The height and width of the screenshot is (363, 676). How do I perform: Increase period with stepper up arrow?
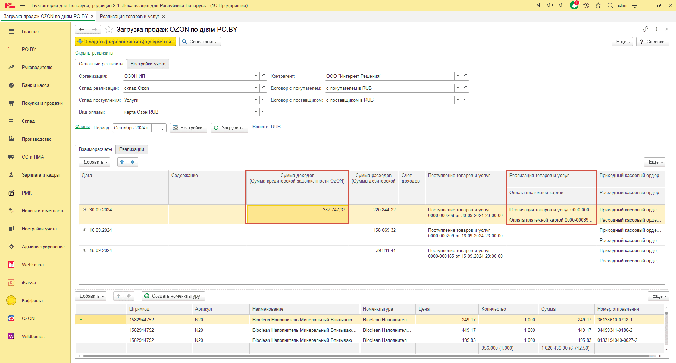pos(163,126)
